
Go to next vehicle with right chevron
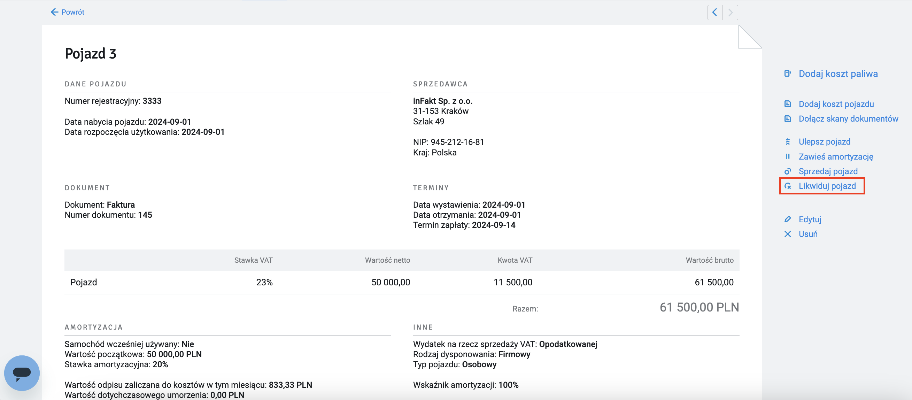[730, 13]
